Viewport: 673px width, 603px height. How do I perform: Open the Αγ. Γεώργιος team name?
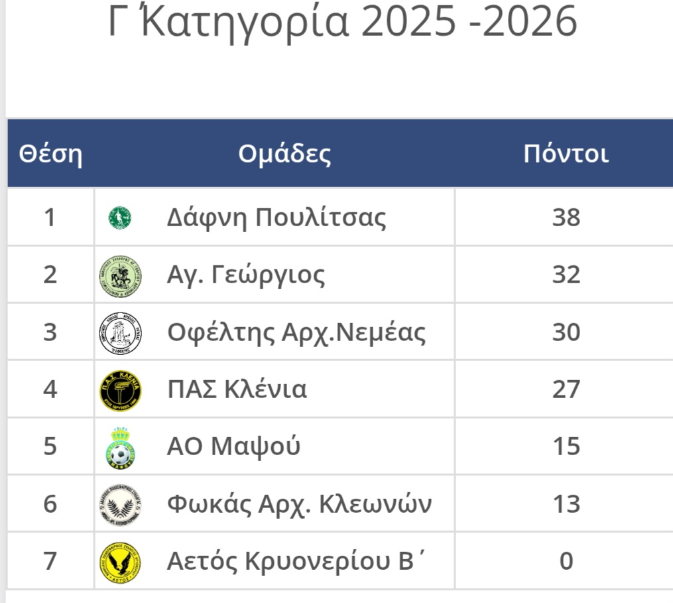246,275
